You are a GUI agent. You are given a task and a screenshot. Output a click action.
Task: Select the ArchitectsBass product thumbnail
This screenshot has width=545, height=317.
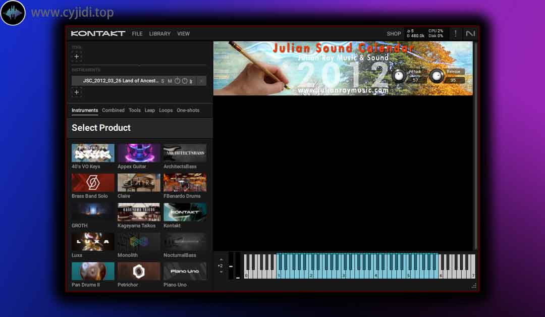(185, 153)
